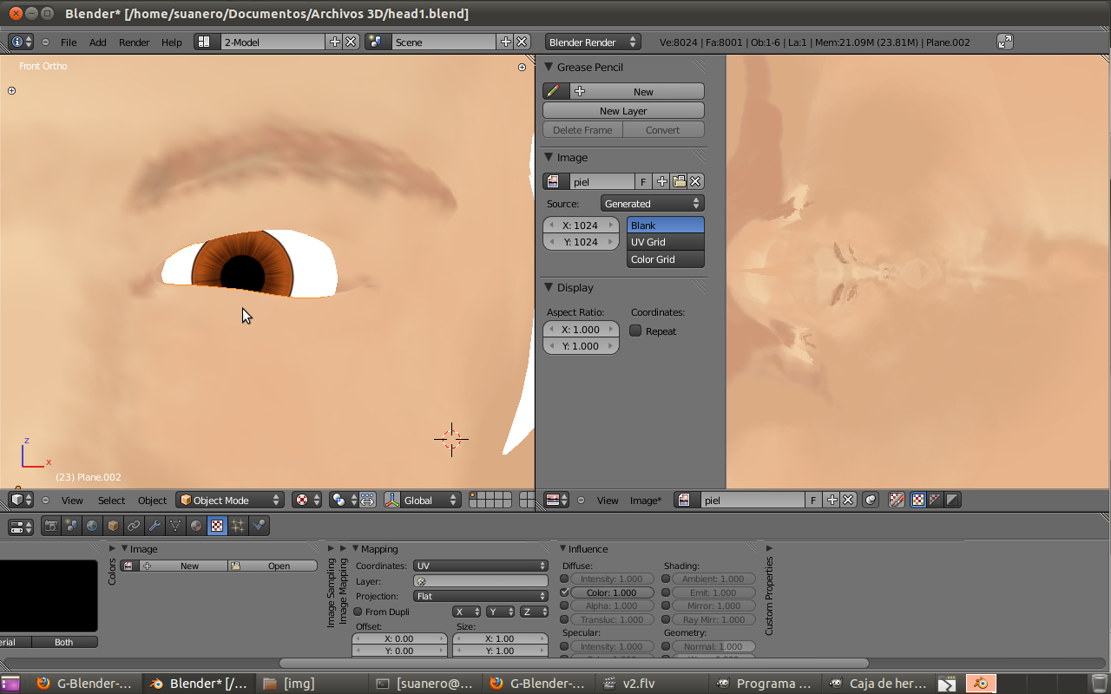The width and height of the screenshot is (1111, 694).
Task: Click the New Layer button
Action: (623, 111)
